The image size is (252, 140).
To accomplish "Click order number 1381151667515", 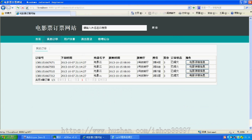I will tap(45, 71).
